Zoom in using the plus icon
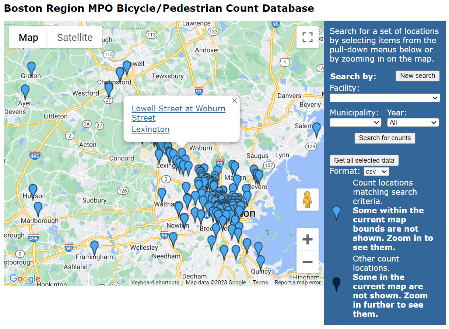 [x=307, y=239]
